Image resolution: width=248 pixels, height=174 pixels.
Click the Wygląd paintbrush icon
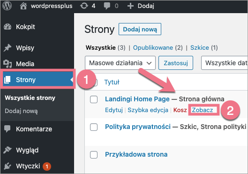(x=8, y=150)
